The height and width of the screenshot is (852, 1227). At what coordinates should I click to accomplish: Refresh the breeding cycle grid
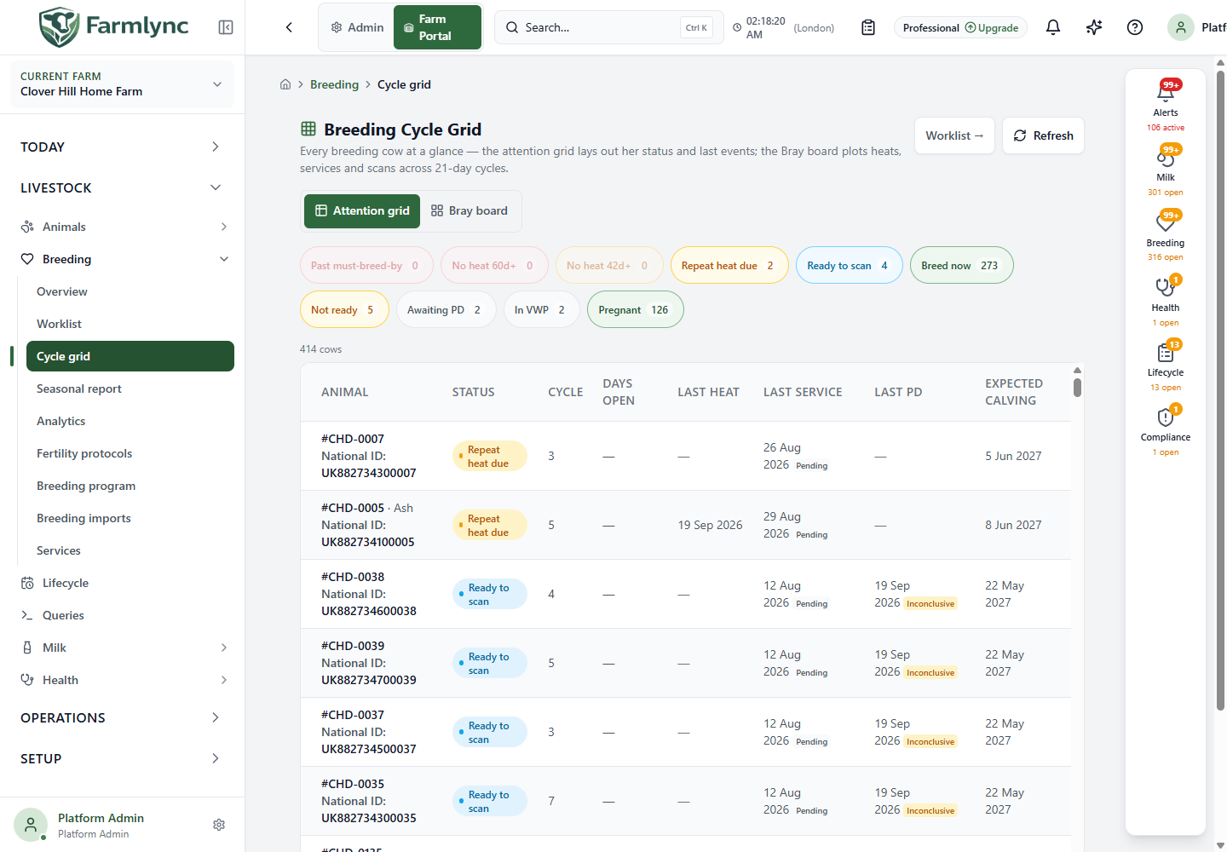click(1043, 135)
